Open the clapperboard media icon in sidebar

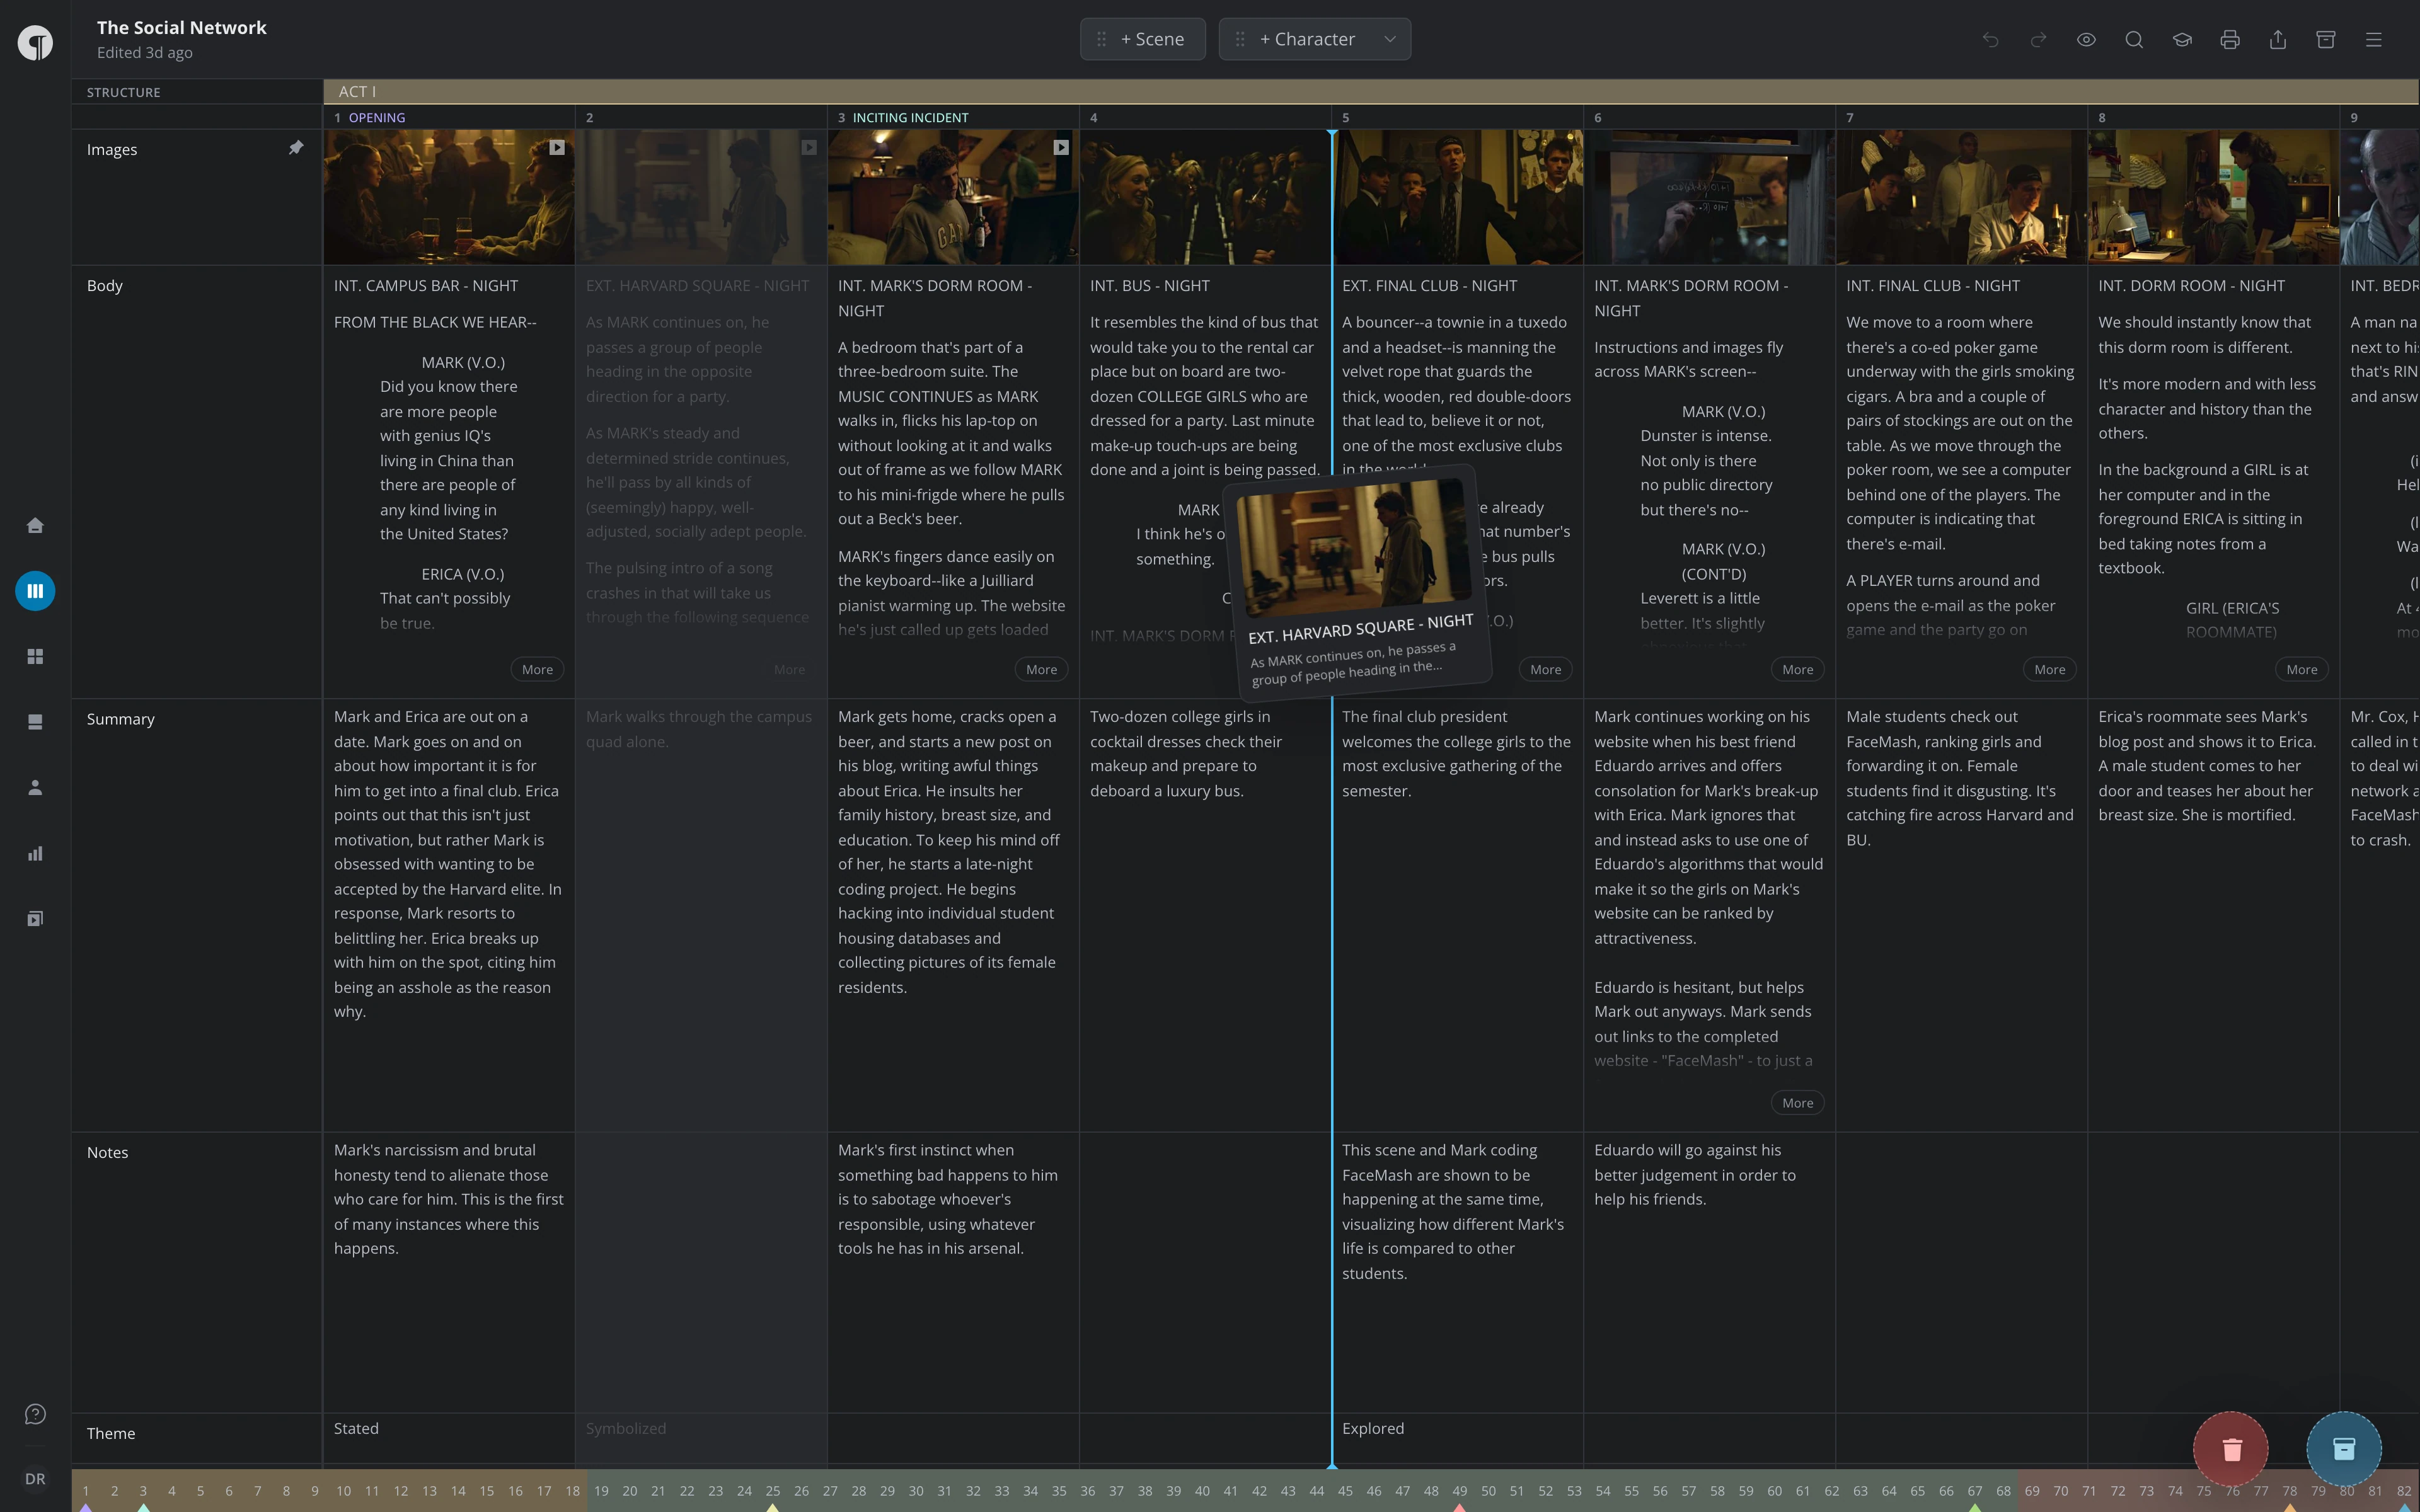[35, 919]
